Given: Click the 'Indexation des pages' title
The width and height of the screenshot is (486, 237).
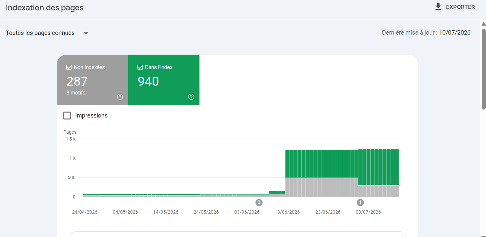Looking at the screenshot, I should pos(45,8).
